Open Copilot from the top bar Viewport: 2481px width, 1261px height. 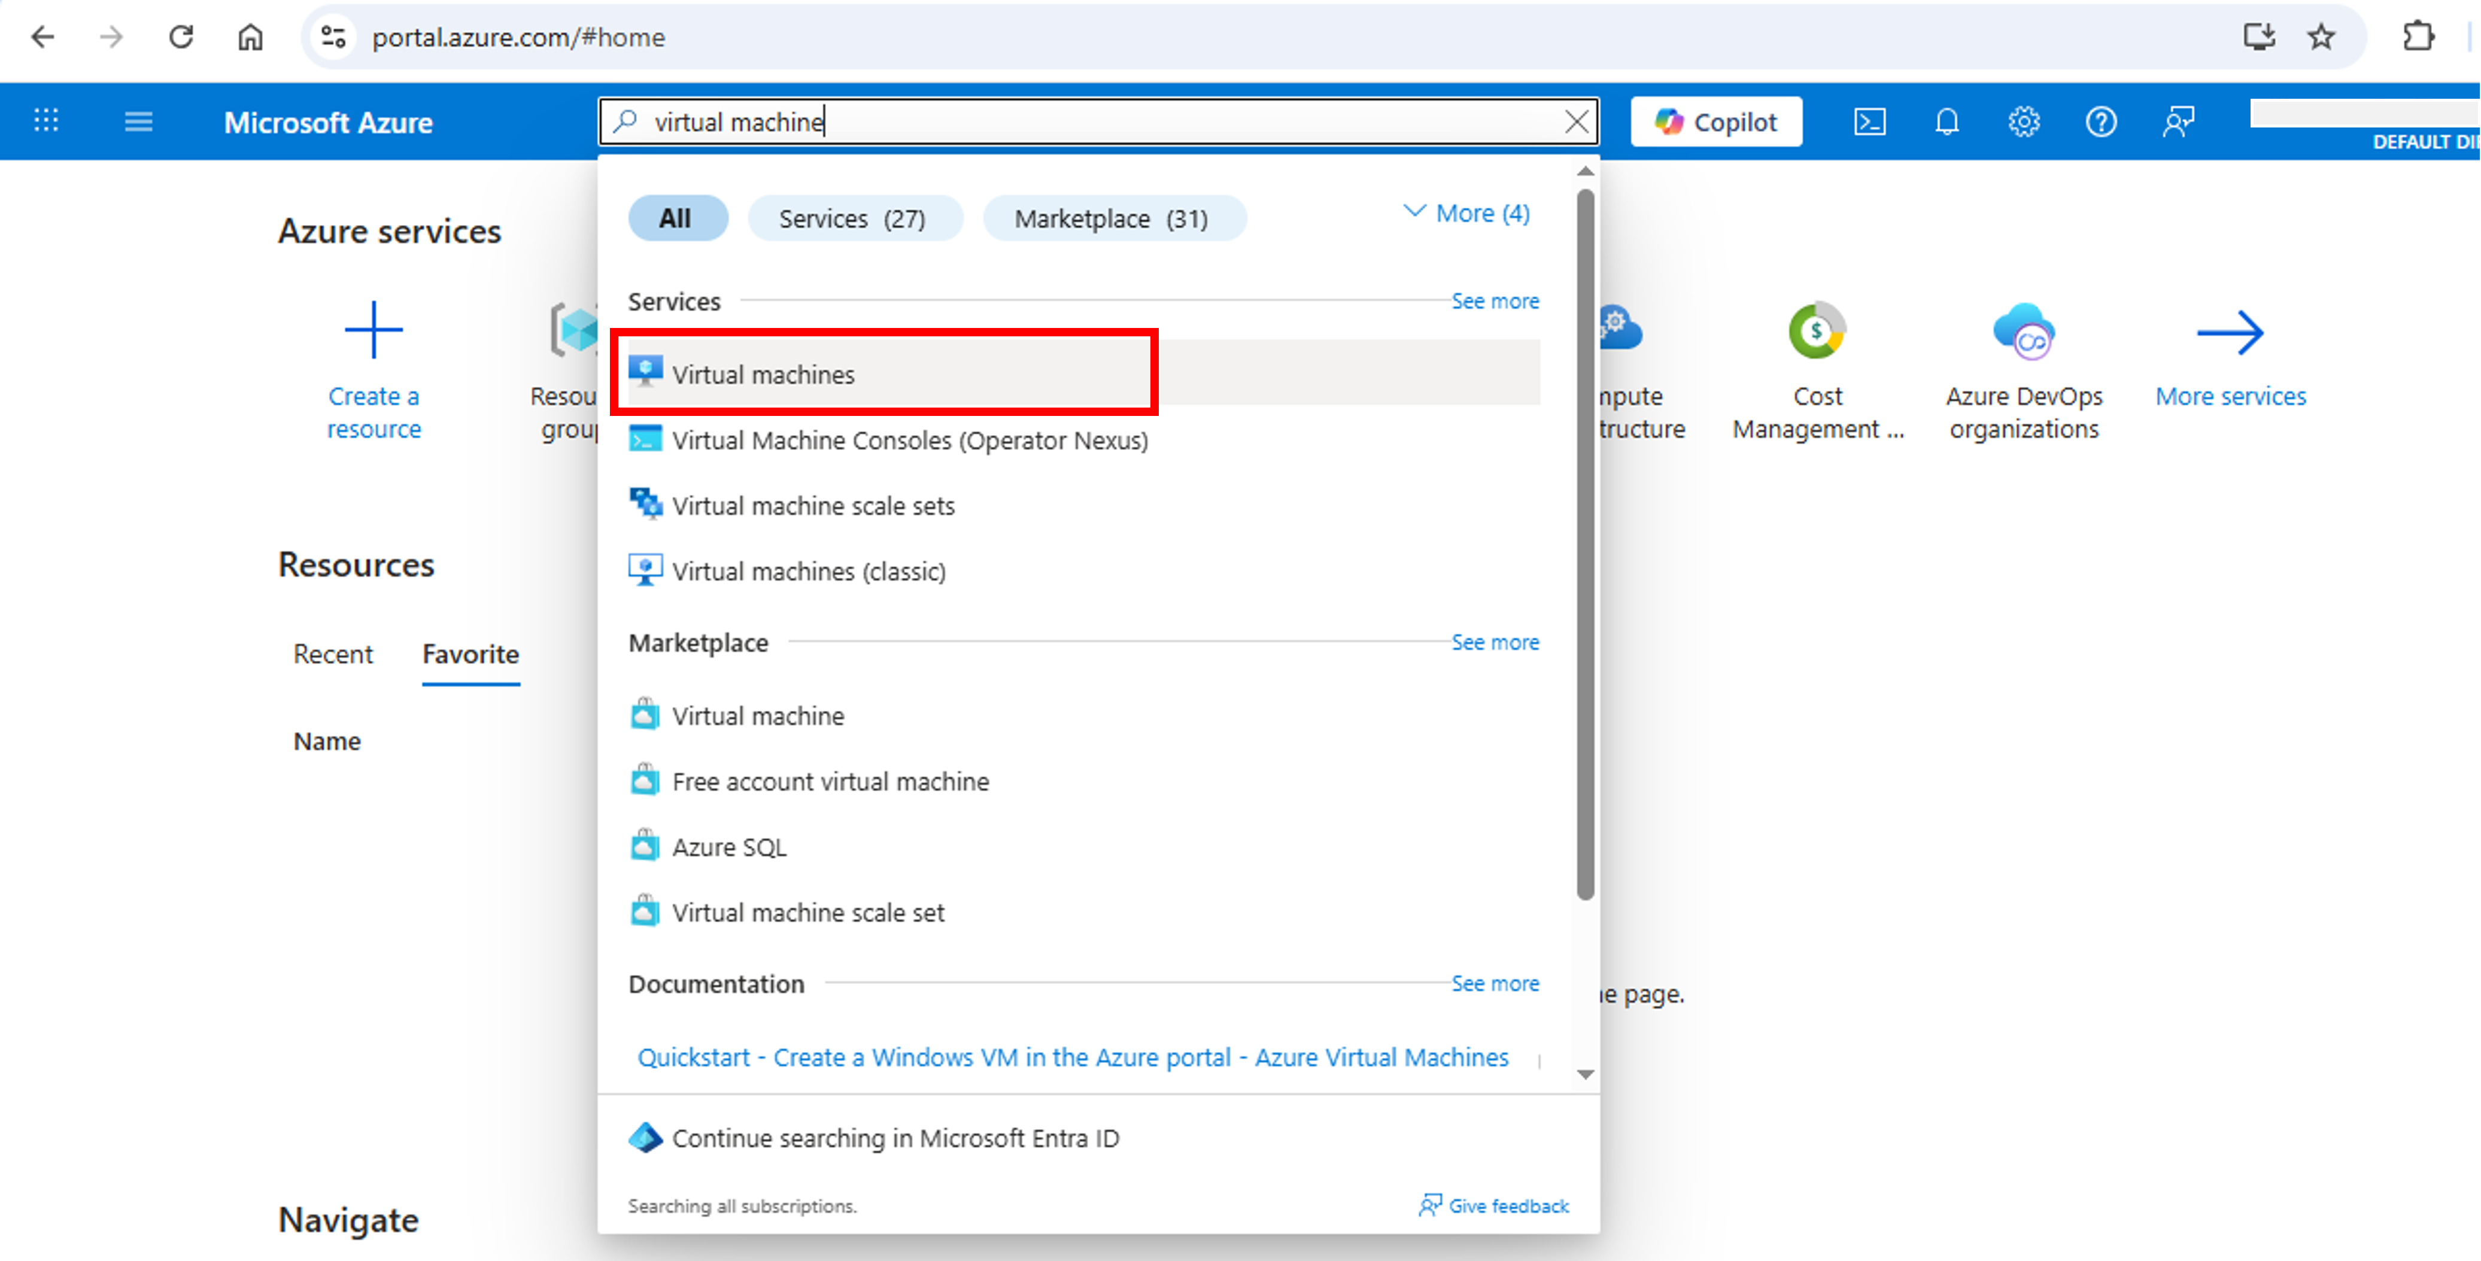[x=1715, y=120]
